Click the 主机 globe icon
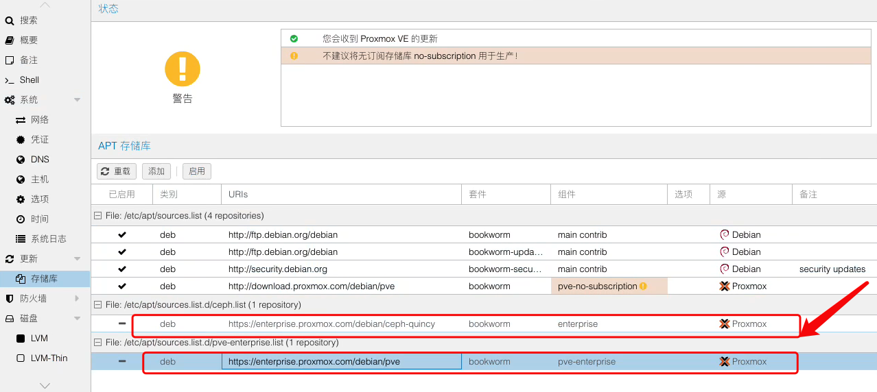Viewport: 877px width, 392px height. 21,180
